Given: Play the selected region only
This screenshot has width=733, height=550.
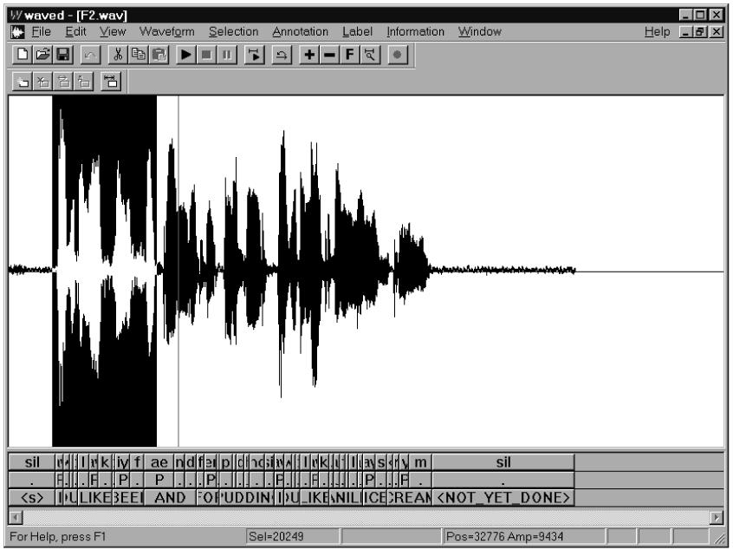Looking at the screenshot, I should point(255,55).
